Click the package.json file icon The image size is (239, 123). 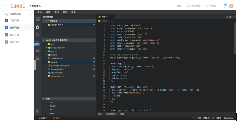pos(49,69)
